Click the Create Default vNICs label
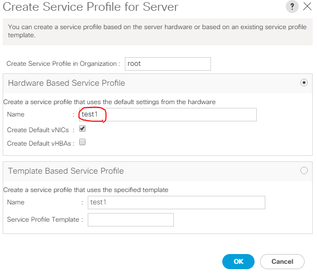 [x=38, y=130]
